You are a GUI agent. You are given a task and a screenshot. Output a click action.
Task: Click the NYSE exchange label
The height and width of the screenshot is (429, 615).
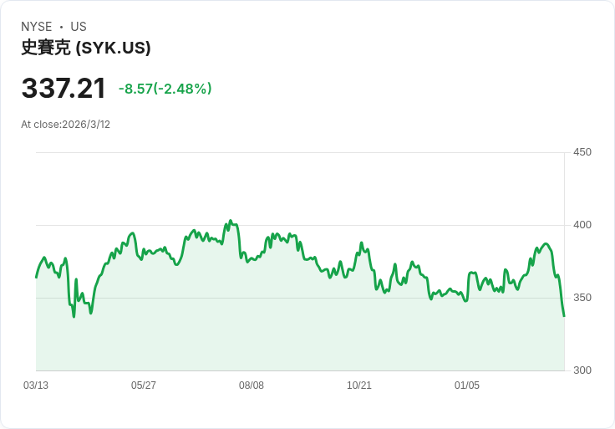click(x=37, y=27)
